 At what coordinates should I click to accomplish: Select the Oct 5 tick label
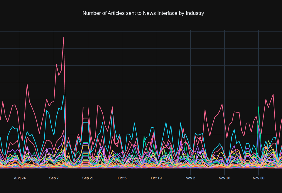(122, 178)
